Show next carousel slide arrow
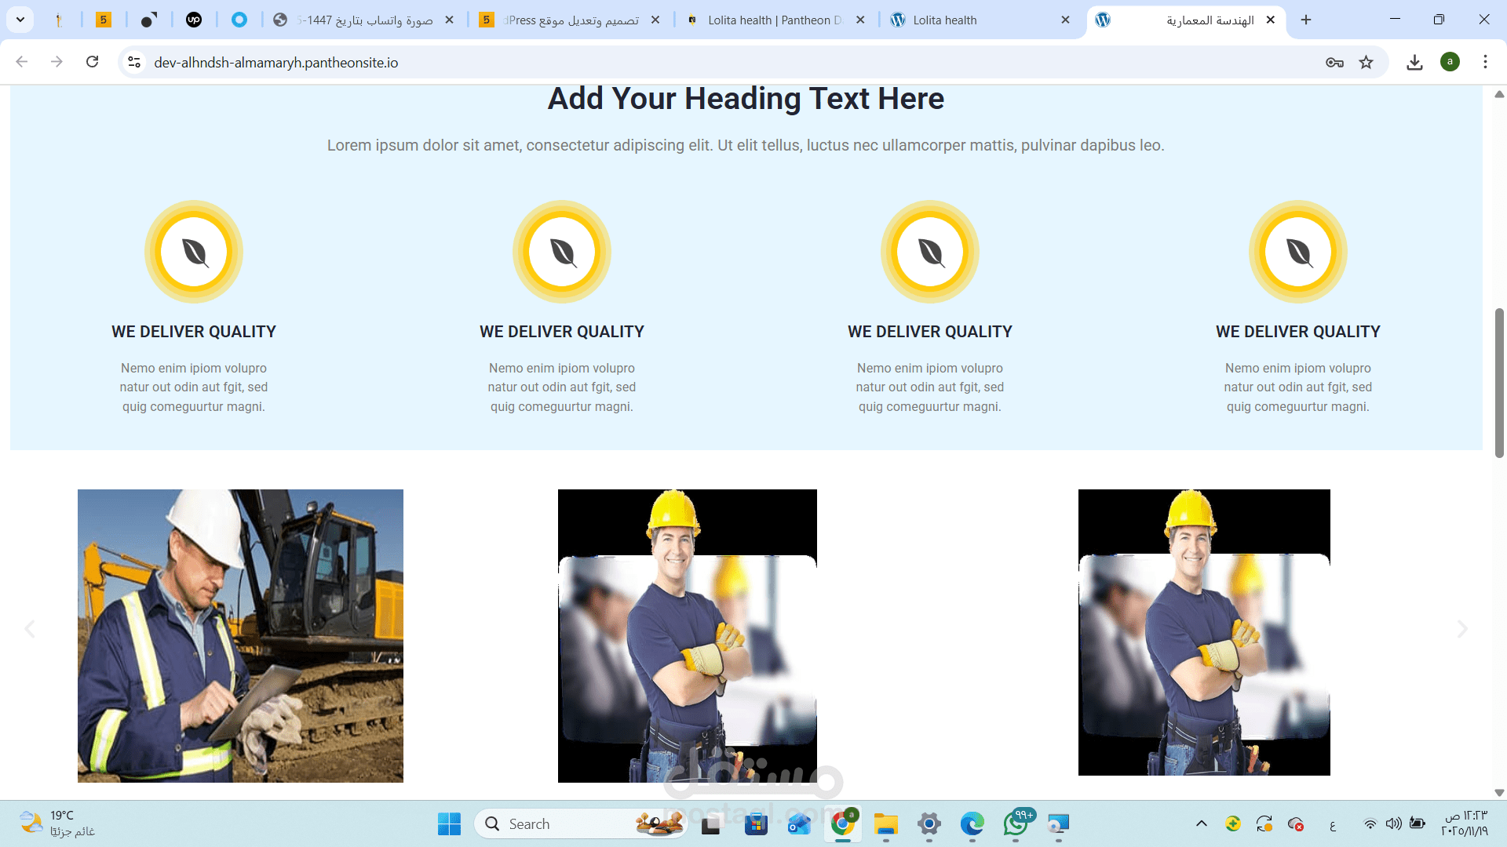 (x=1461, y=629)
